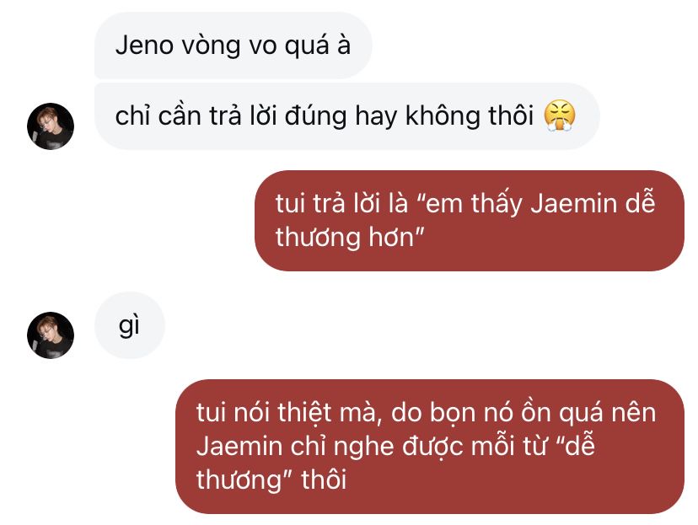
Task: Click the word "Jeno" in the first message
Action: point(144,46)
